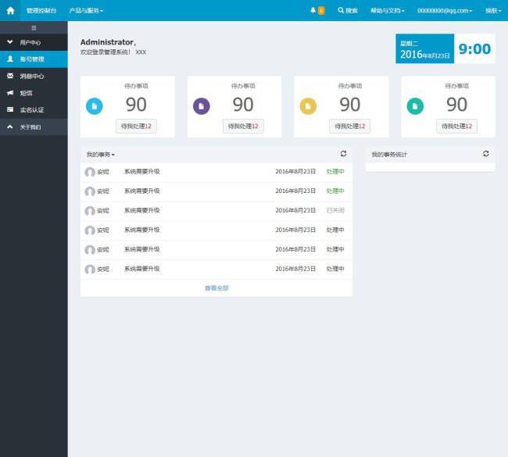Viewport: 508px width, 457px height.
Task: Open the 查看全部 link
Action: coord(216,288)
